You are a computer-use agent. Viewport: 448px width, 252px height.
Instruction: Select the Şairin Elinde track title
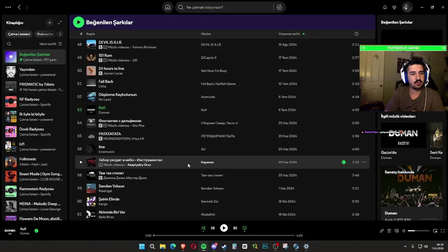pos(109,199)
